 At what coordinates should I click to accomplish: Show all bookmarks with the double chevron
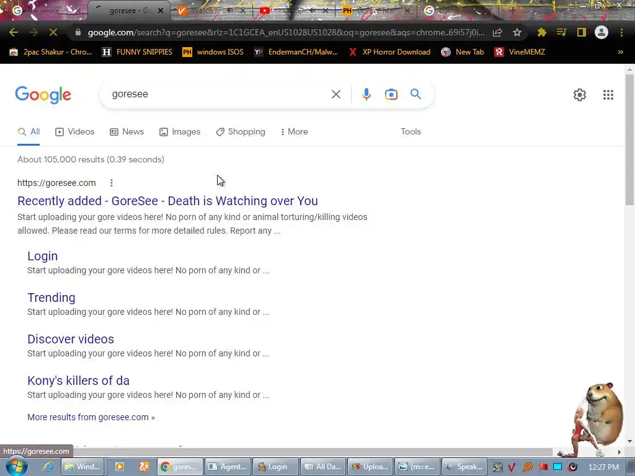coord(620,52)
